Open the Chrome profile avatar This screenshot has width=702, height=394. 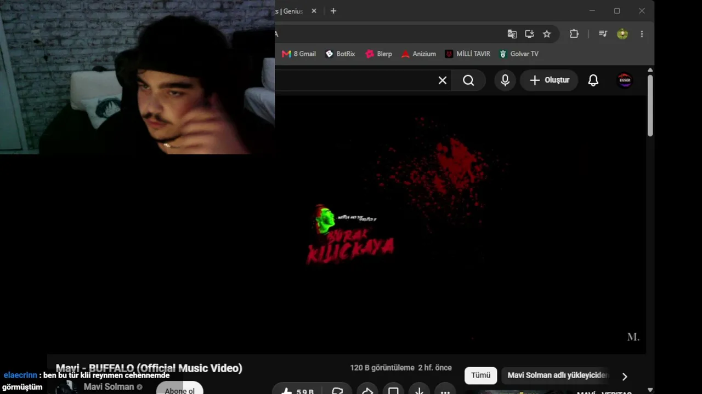[622, 34]
